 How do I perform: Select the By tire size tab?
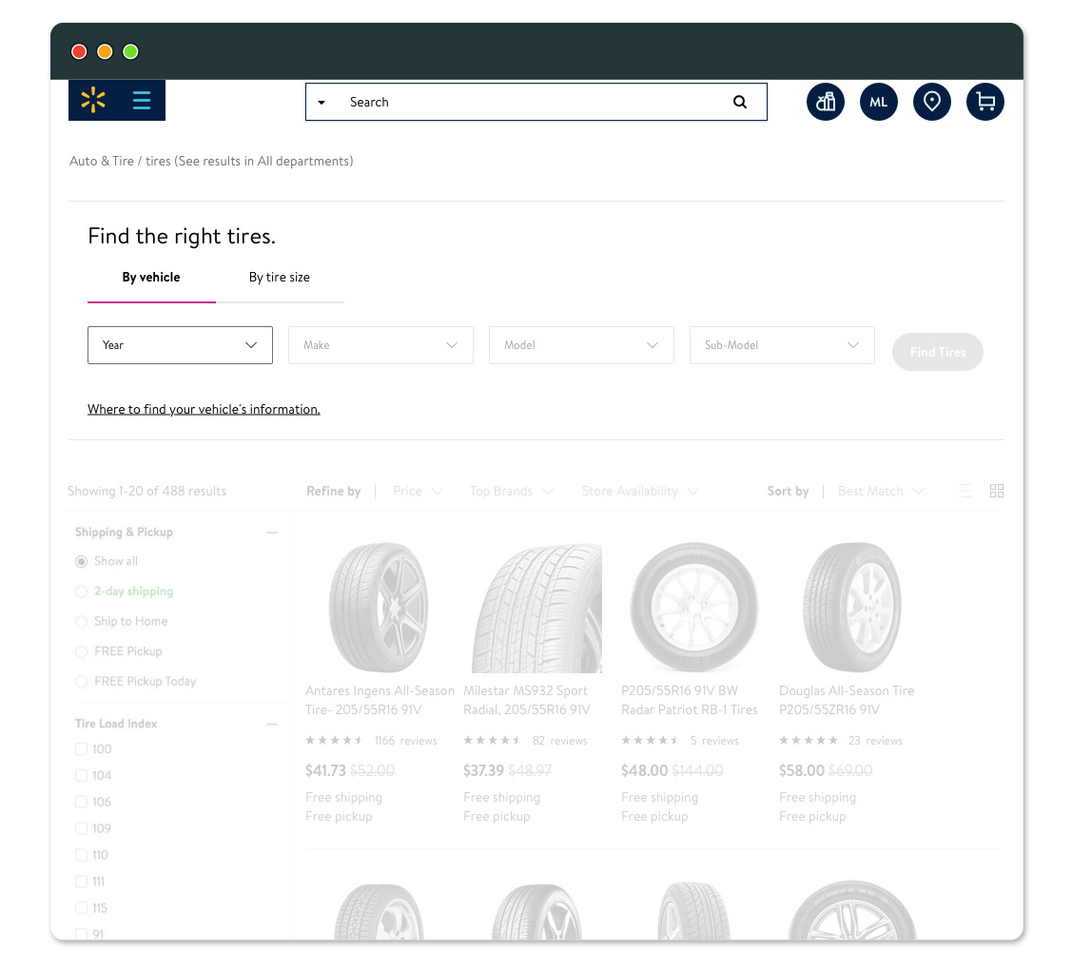pos(280,278)
